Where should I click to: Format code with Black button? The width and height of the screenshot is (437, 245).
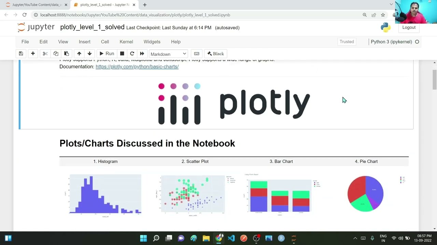[x=215, y=54]
